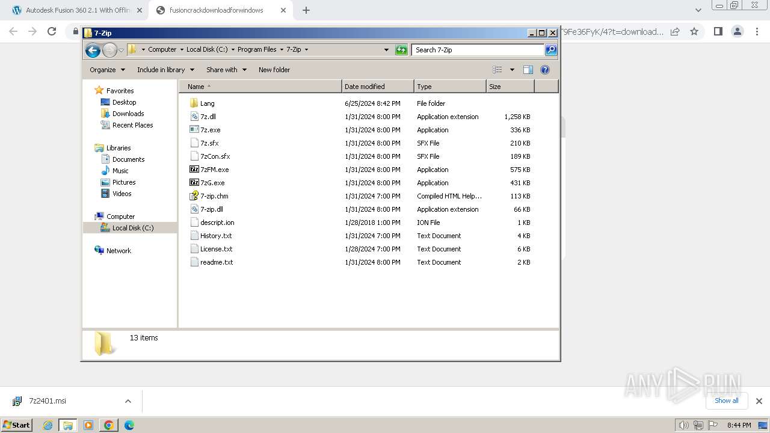The height and width of the screenshot is (433, 770).
Task: Click the Edge taskbar icon
Action: point(129,425)
